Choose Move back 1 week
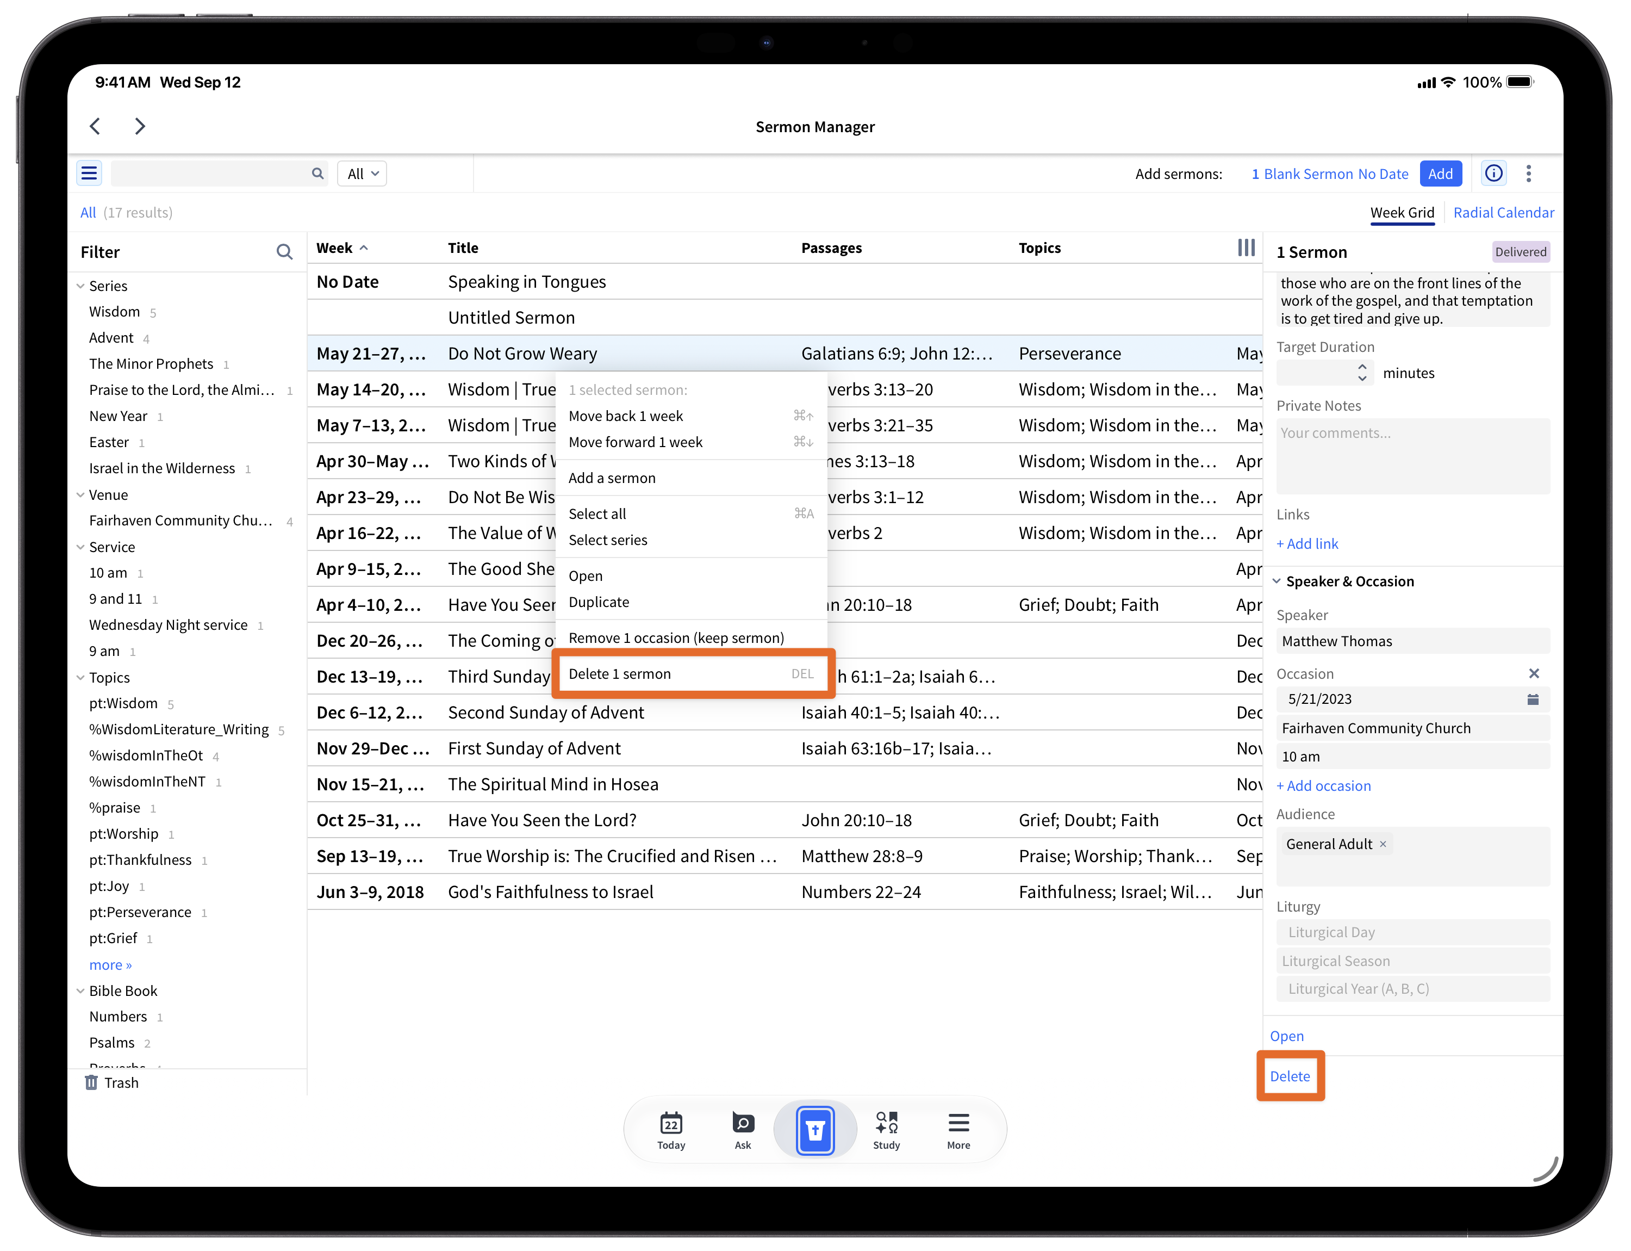Screen dimensions: 1631x1251 click(x=692, y=416)
